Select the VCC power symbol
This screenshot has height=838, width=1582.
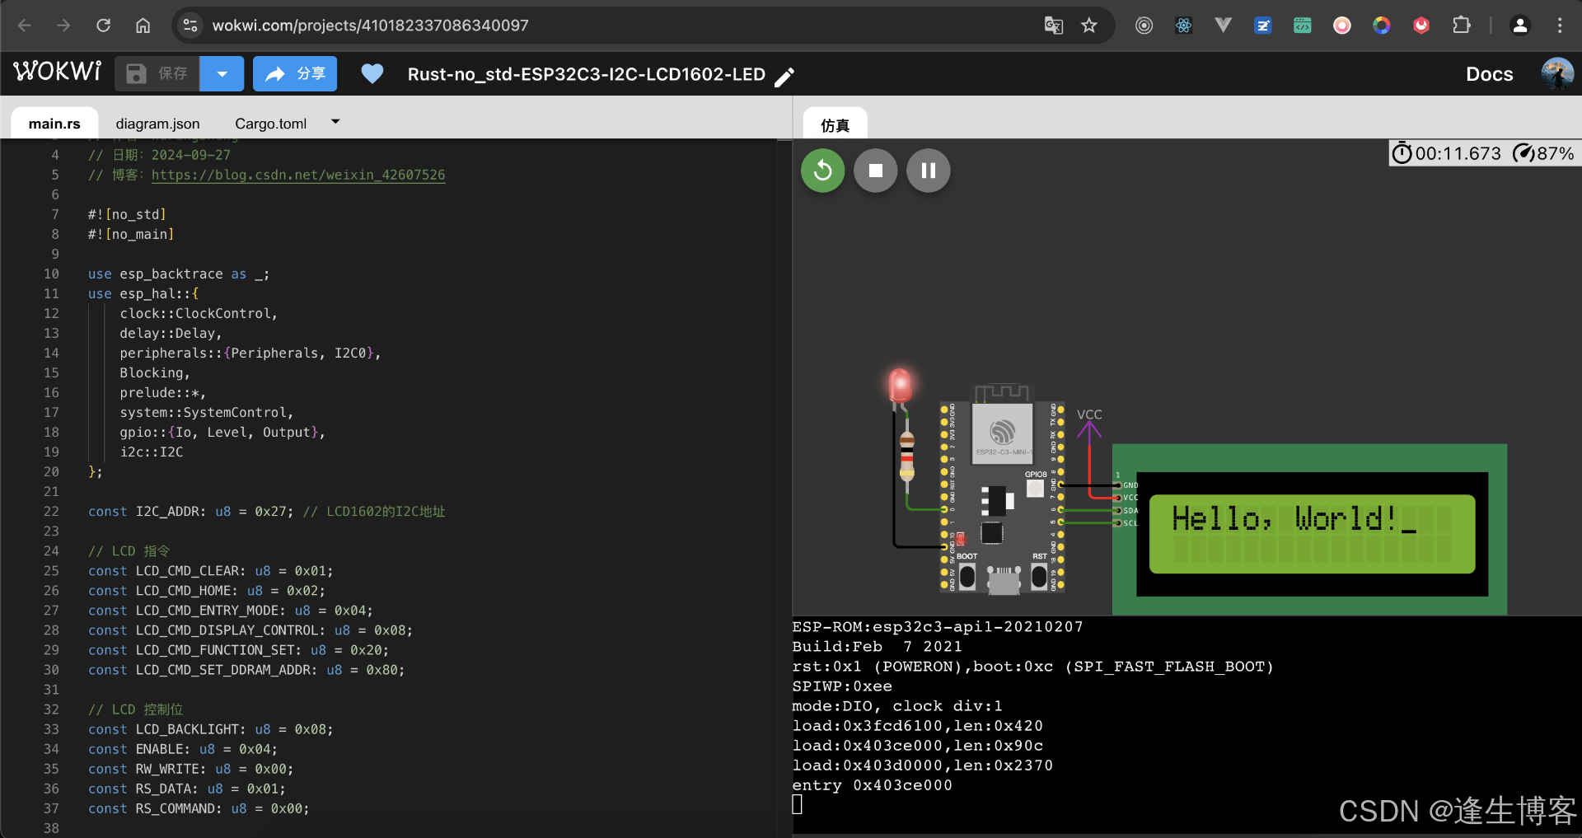point(1089,426)
